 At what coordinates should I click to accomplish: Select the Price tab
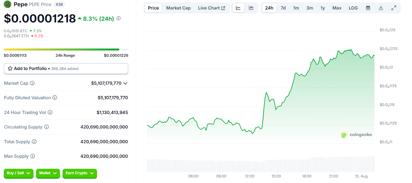153,8
